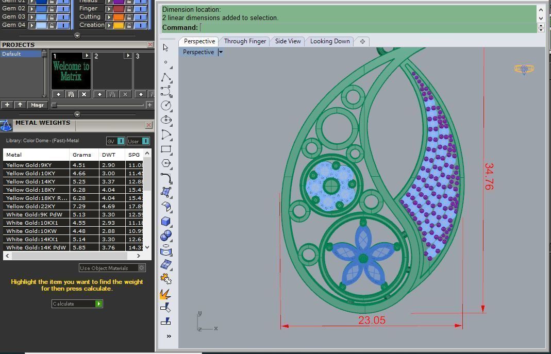Toggle Cutting layer lock
Screen dimensions: 551x354
click(129, 17)
